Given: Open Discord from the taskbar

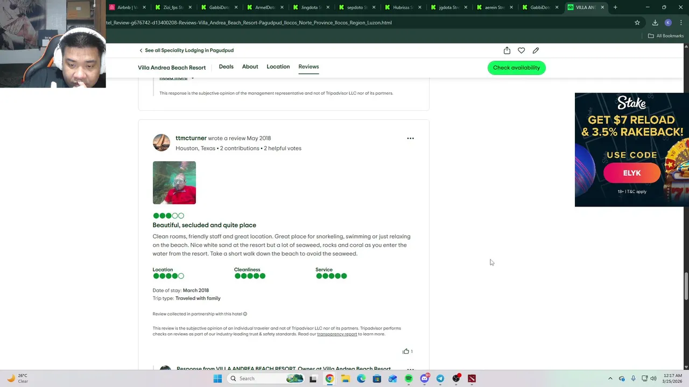Looking at the screenshot, I should (x=425, y=378).
